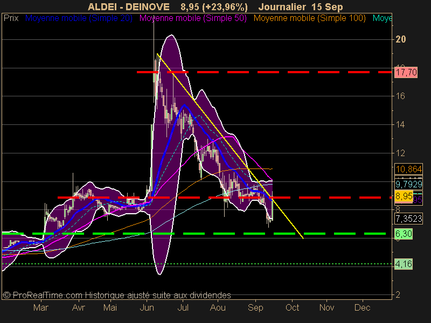The height and width of the screenshot is (323, 431).
Task: Click the 'Mai' month label on time axis
Action: pos(110,307)
